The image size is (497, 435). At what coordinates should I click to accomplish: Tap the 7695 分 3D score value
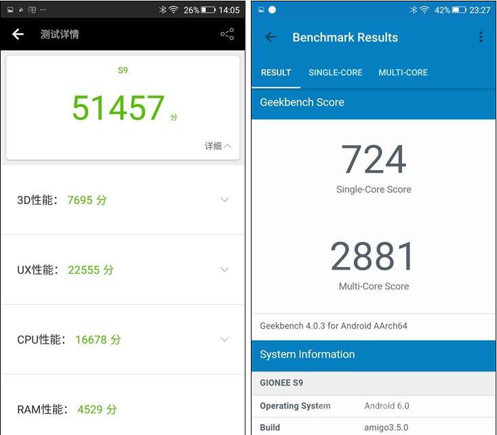point(87,200)
